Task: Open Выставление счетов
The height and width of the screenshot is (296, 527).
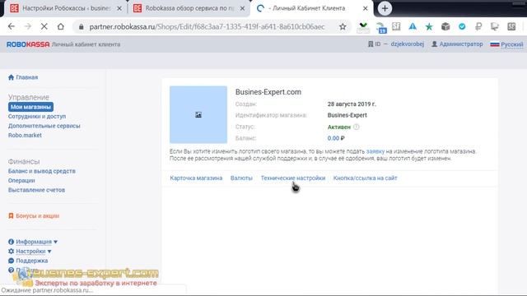Action: (36, 190)
